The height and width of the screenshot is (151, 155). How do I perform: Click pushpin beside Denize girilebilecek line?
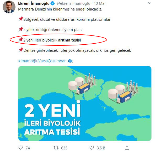21,50
